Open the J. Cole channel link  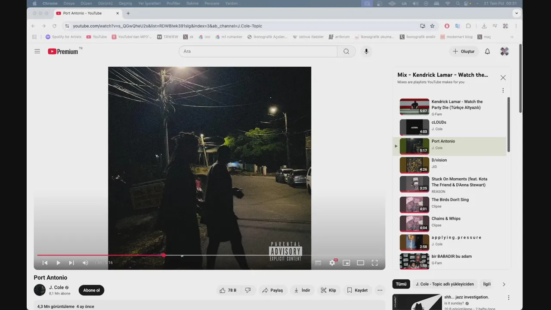56,288
